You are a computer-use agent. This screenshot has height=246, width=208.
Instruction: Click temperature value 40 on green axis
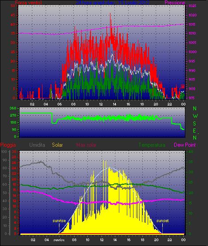pos(191,152)
